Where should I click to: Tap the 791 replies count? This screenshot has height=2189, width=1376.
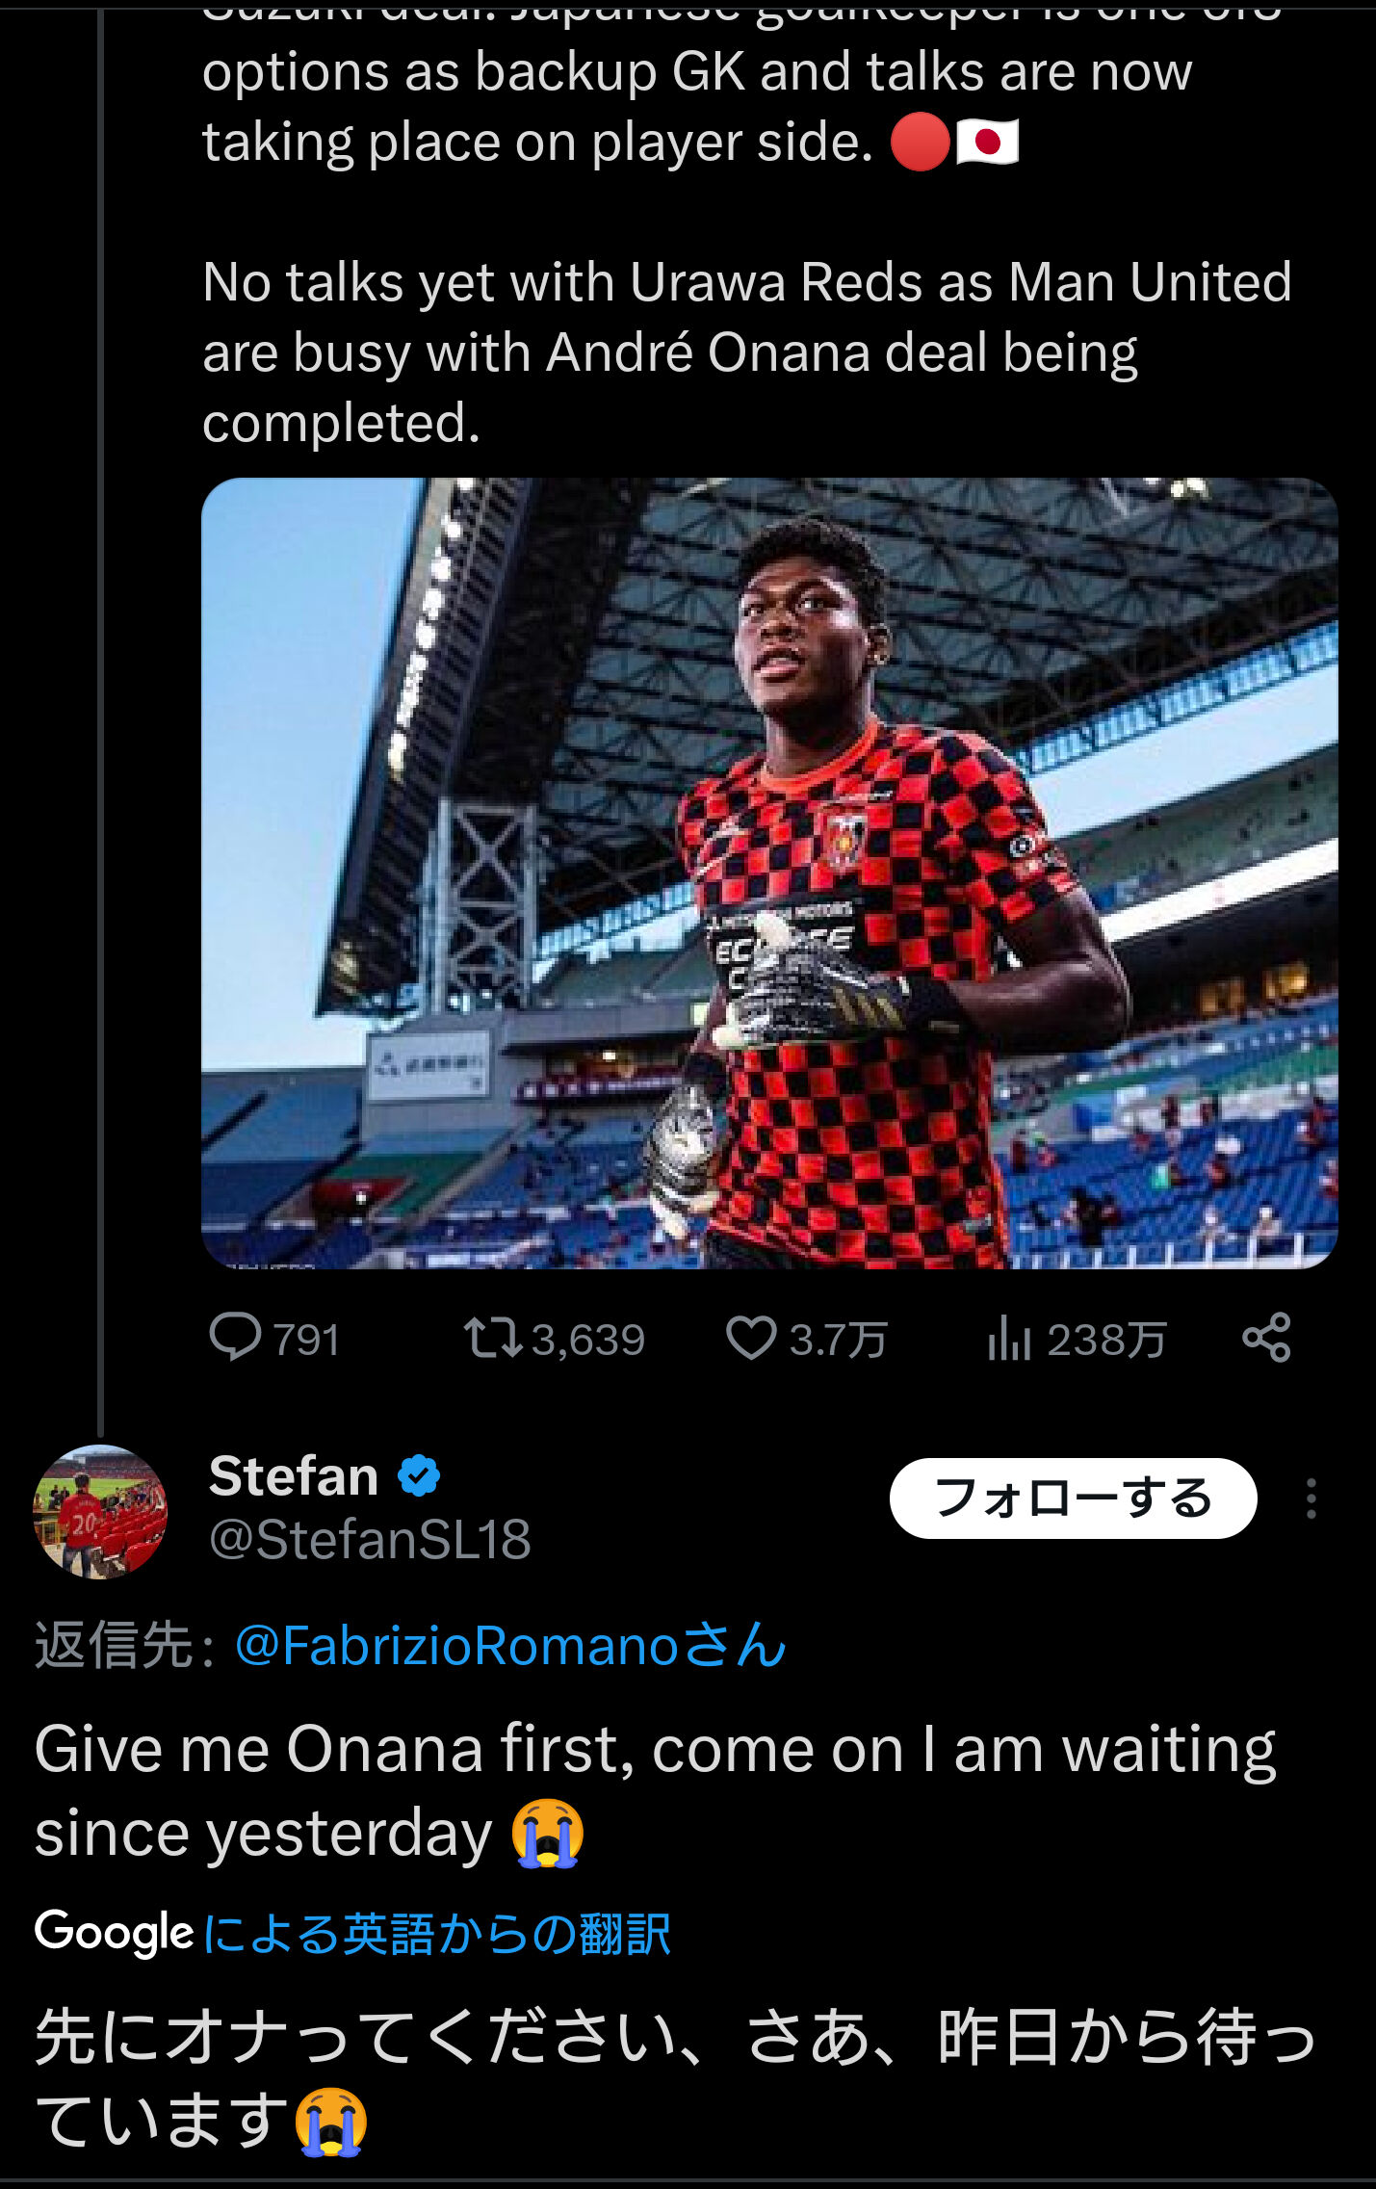[306, 1340]
